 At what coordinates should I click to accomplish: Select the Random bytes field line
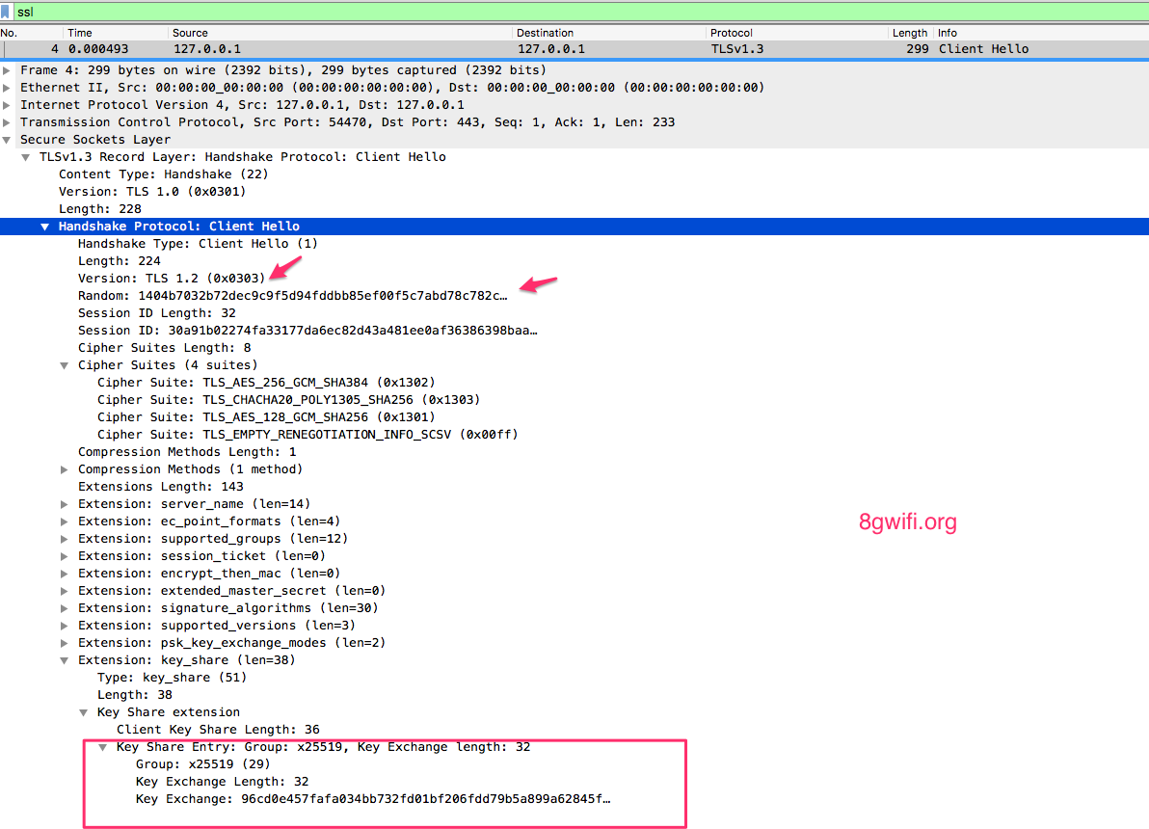(x=292, y=296)
